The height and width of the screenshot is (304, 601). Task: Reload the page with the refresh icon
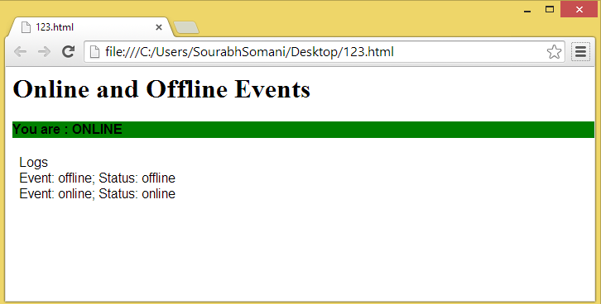point(68,51)
